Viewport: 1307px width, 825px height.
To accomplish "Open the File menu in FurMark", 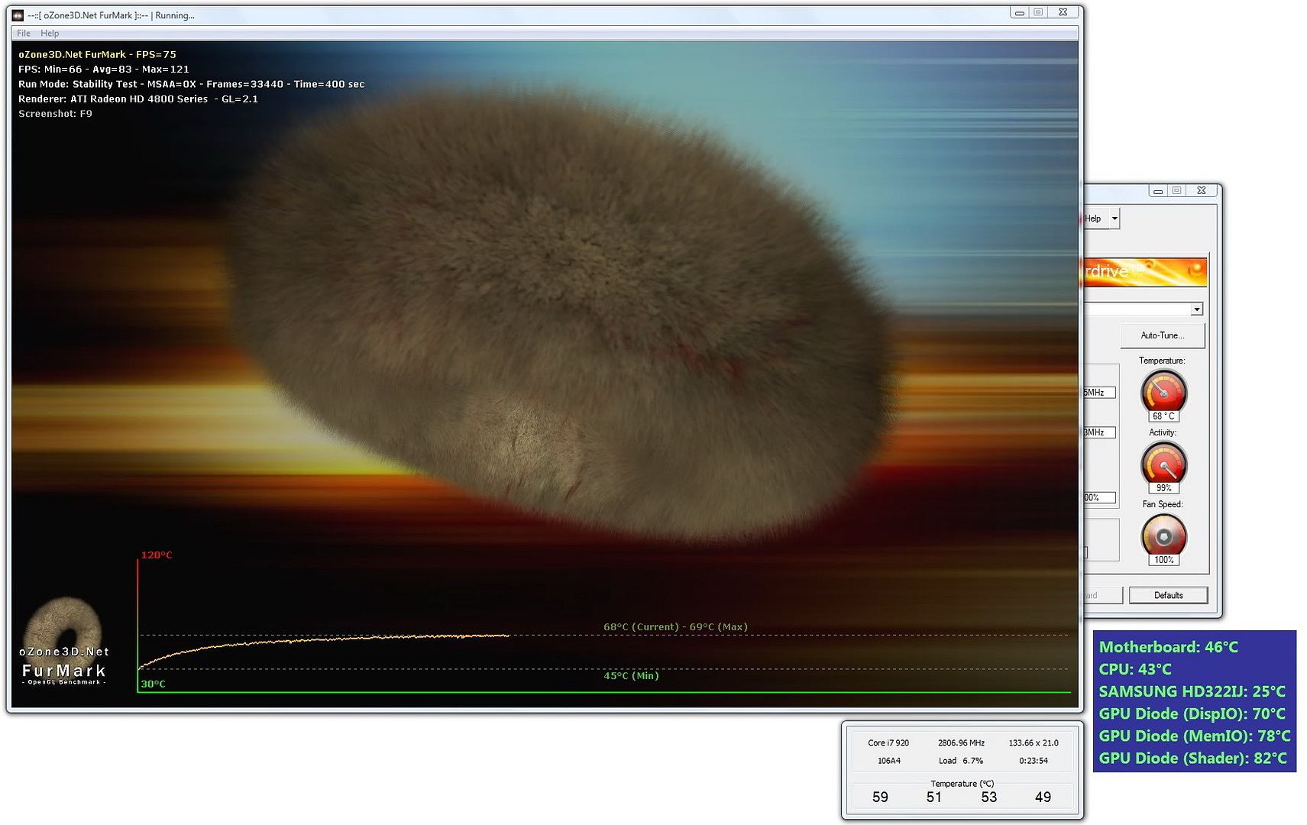I will 24,34.
